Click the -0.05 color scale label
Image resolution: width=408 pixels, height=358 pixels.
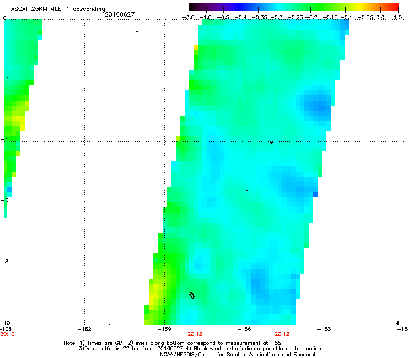tap(366, 18)
